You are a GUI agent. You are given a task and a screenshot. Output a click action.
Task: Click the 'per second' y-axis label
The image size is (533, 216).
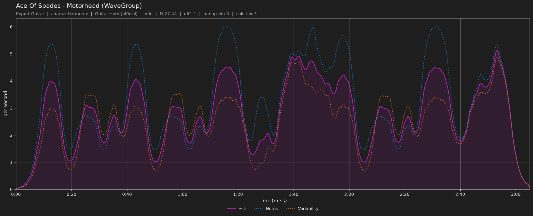6,104
